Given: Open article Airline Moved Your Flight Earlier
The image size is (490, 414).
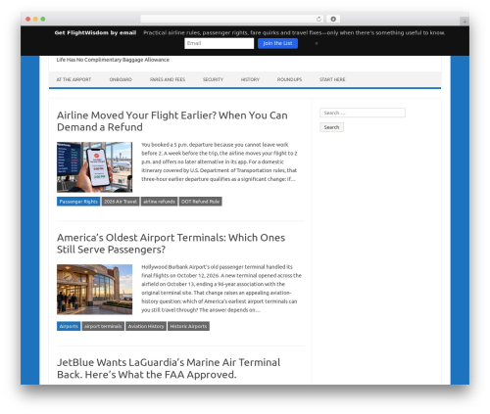Looking at the screenshot, I should [172, 121].
